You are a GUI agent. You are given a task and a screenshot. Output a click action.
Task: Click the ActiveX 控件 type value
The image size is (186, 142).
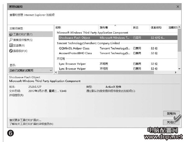click(x=113, y=87)
